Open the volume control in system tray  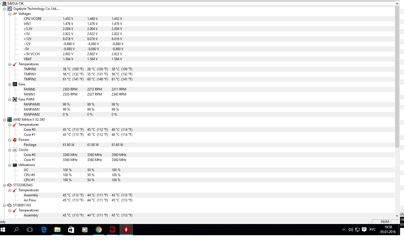(x=351, y=230)
